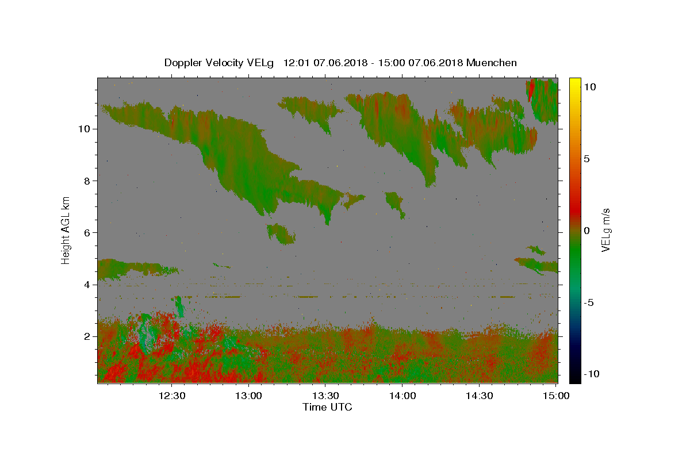
Task: Click the colorbar value -5 label
Action: pos(589,302)
